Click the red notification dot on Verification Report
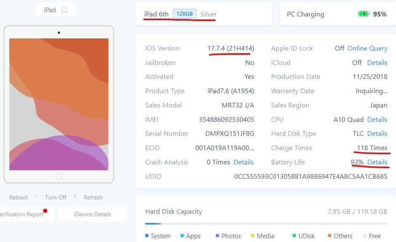Screen dimensions: 396x242 pos(45,211)
